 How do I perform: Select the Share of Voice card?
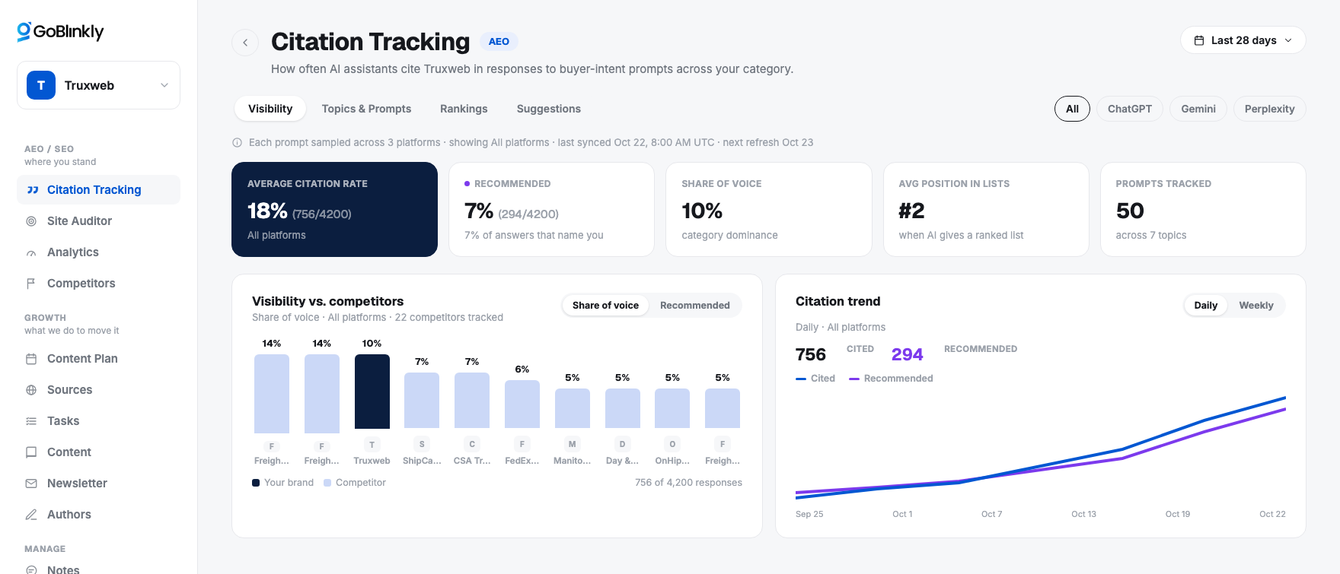[769, 209]
